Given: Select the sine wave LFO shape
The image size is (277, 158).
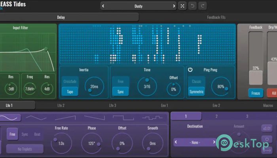Looking at the screenshot, I should 9,118.
